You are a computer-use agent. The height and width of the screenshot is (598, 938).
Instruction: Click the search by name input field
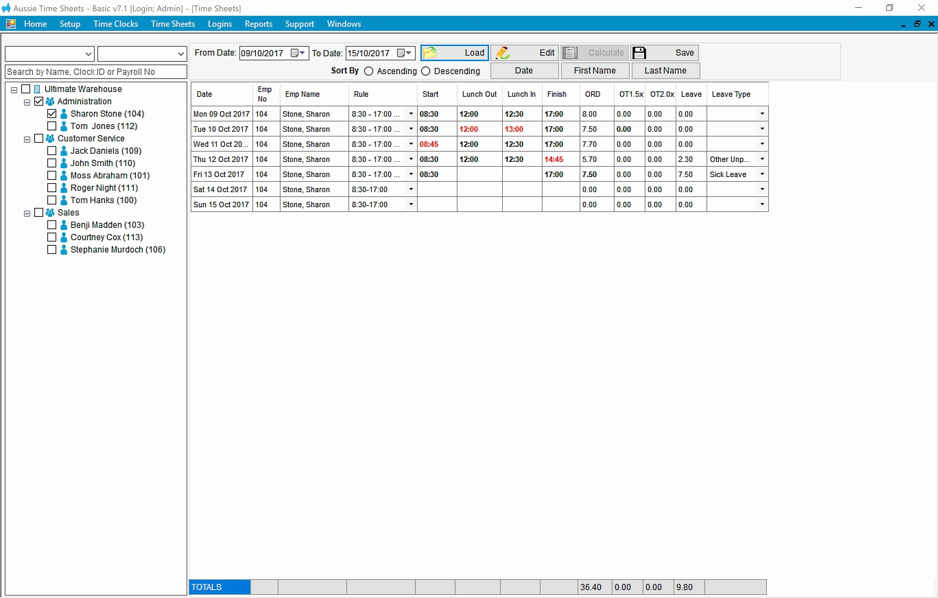[95, 72]
